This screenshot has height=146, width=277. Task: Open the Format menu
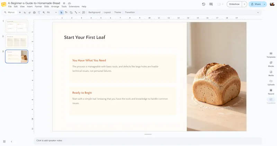(38, 7)
